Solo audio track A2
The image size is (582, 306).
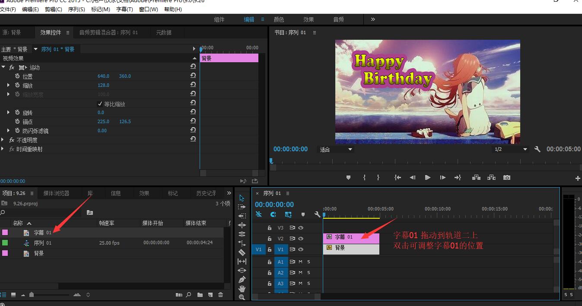coord(308,273)
